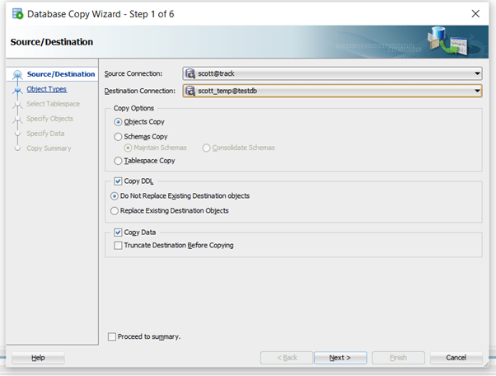Image resolution: width=496 pixels, height=376 pixels.
Task: Disable the Copy Data checkbox
Action: [x=119, y=233]
